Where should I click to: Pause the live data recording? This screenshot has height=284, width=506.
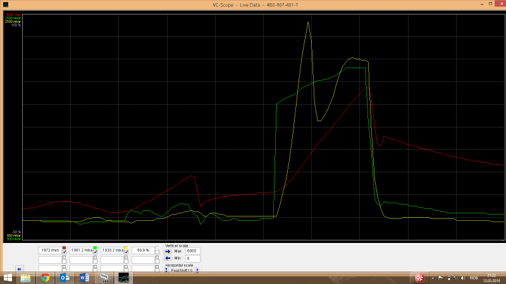tap(19, 269)
